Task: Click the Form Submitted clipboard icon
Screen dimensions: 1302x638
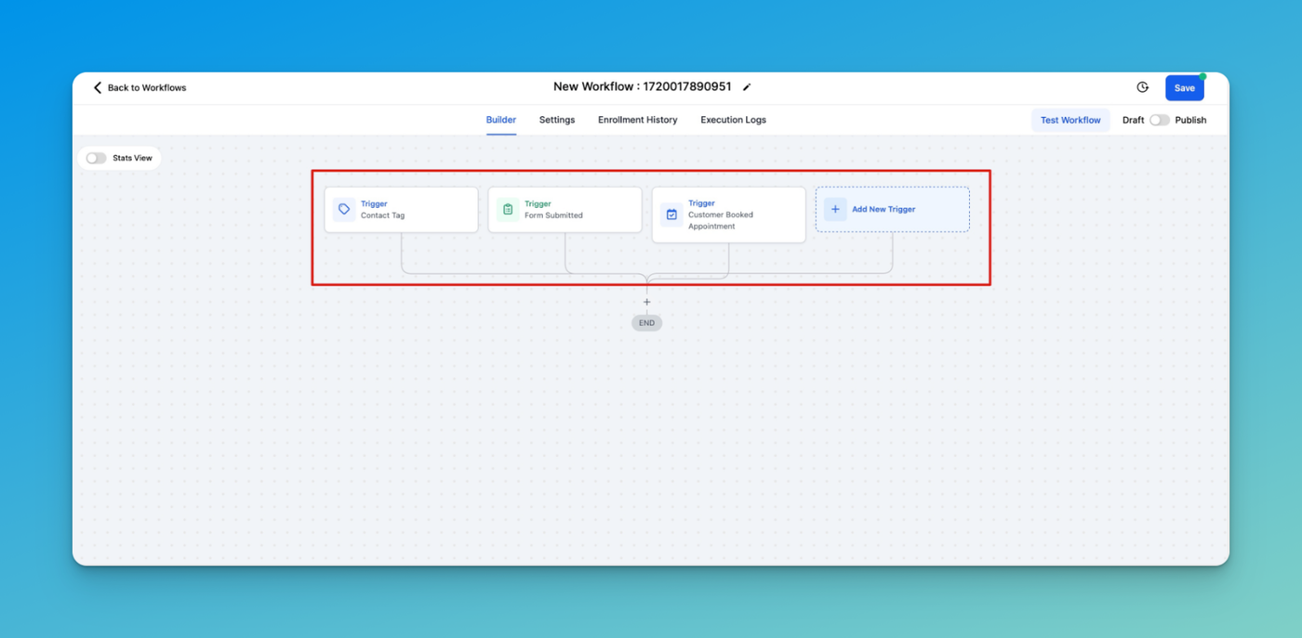Action: point(508,210)
